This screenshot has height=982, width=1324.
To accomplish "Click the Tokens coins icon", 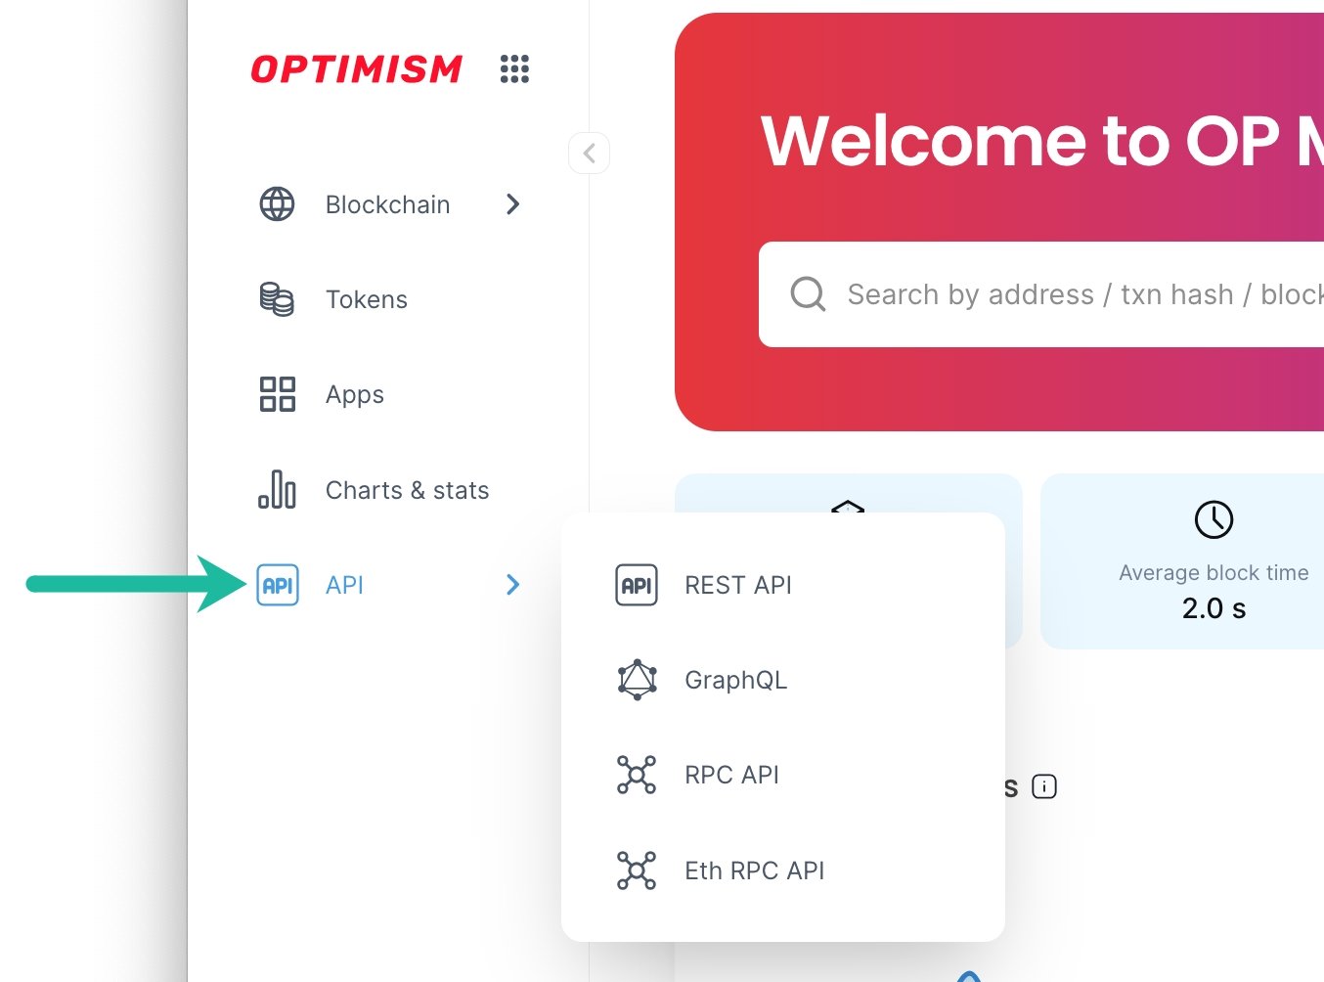I will click(277, 299).
